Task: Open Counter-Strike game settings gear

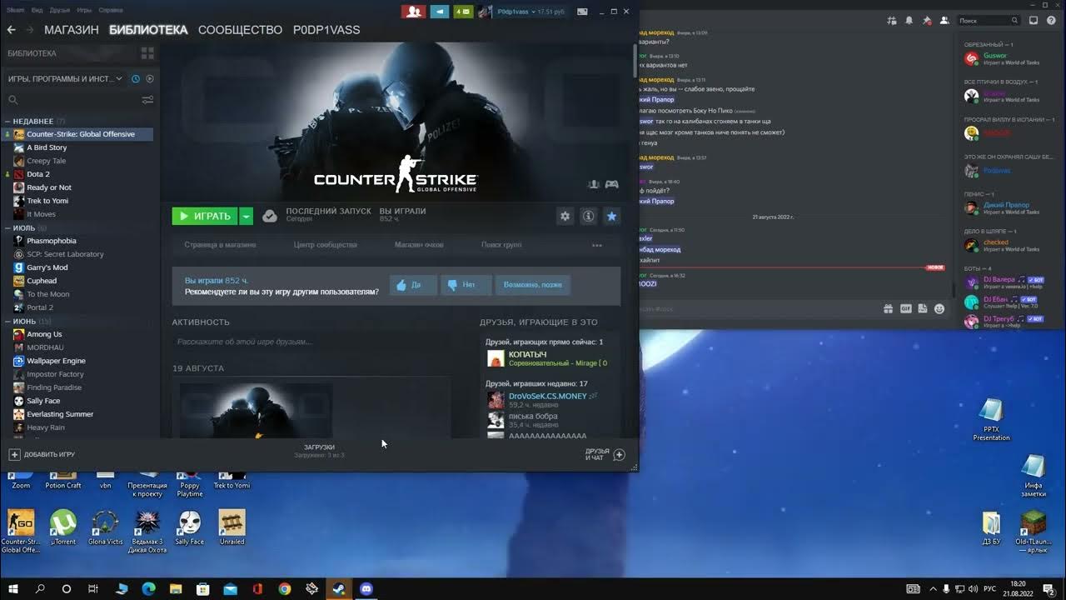Action: click(565, 216)
